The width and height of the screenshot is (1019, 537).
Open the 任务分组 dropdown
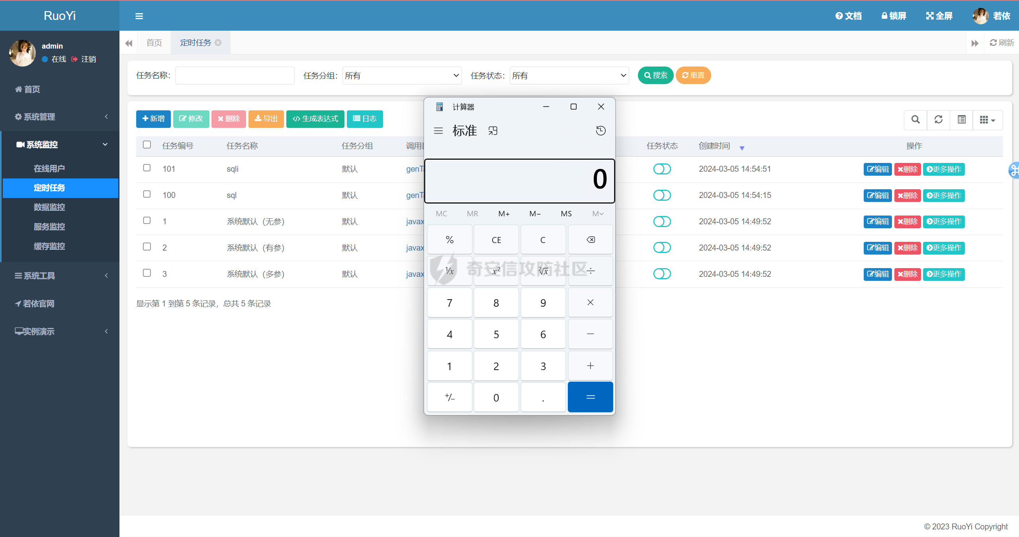402,75
